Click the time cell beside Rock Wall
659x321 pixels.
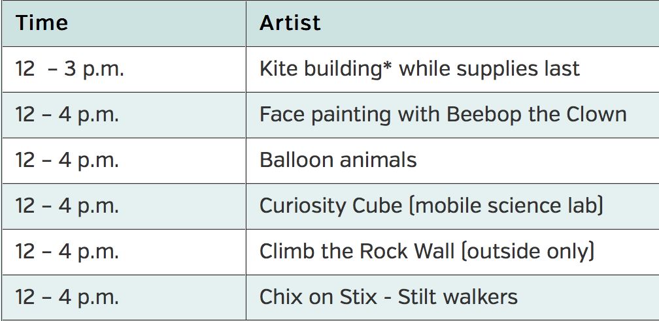pos(124,252)
